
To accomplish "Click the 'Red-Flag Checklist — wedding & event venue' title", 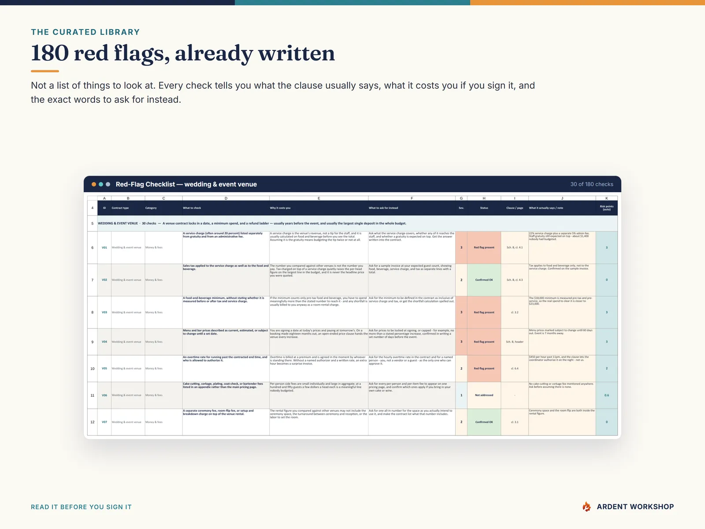I will coord(186,184).
